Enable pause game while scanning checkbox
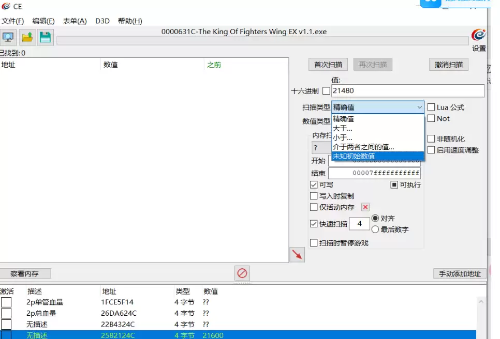 coord(314,243)
